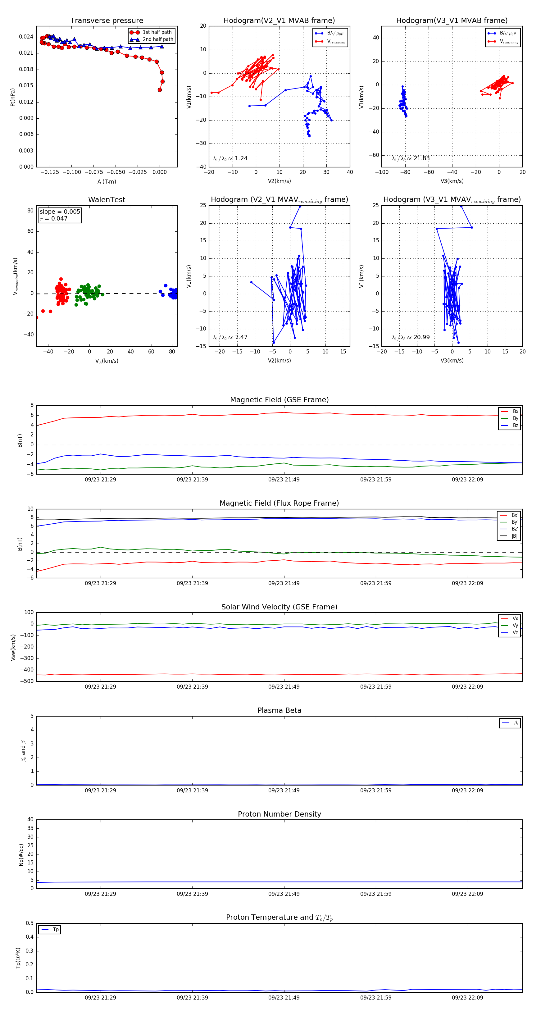Viewport: 559px width, 1025px height.
Task: Click 'Hodogram(V3_V1 MVAB frame)' title
Action: point(452,21)
